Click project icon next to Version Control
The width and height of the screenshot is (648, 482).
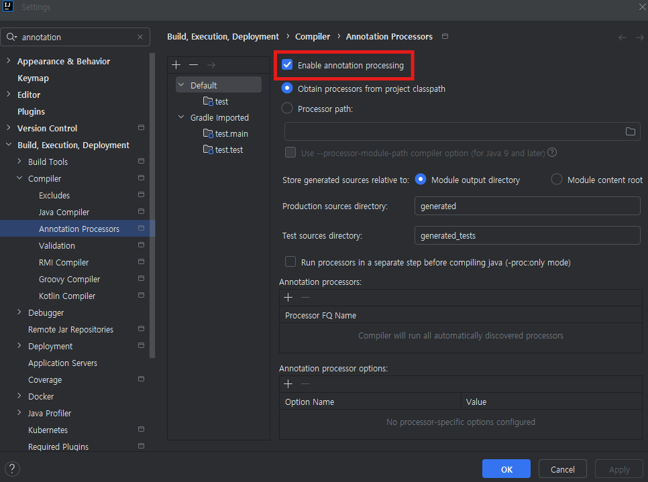pos(141,127)
